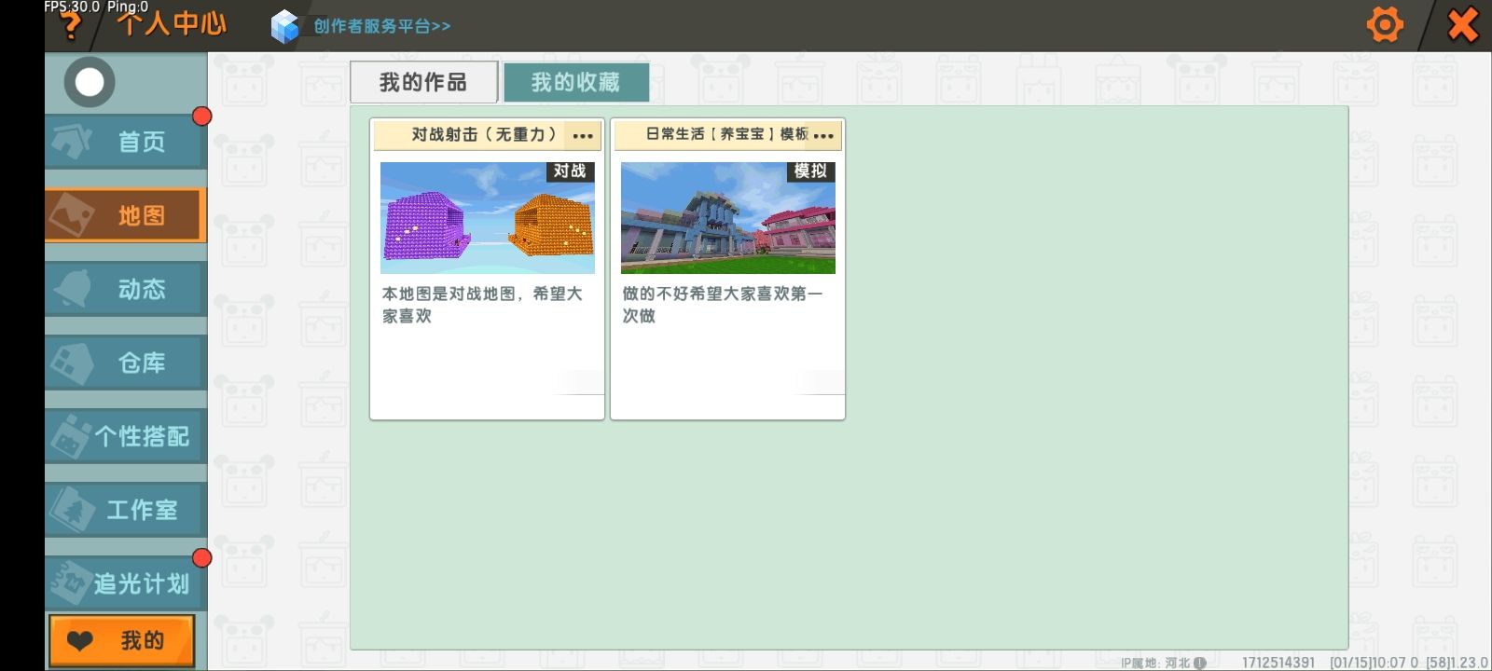Screen dimensions: 1492x671
Task: Enter the 工作室 studio section
Action: point(125,510)
